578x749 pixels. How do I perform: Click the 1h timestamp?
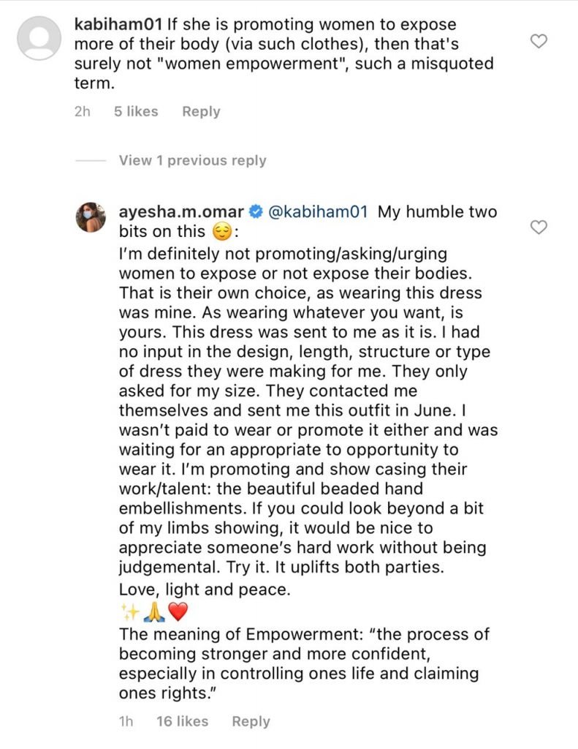[126, 721]
